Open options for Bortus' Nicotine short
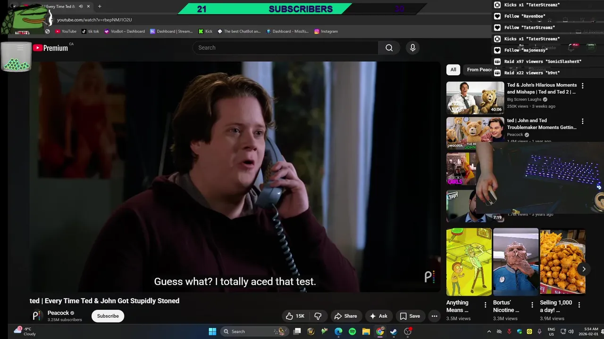This screenshot has width=604, height=339. coord(532,305)
